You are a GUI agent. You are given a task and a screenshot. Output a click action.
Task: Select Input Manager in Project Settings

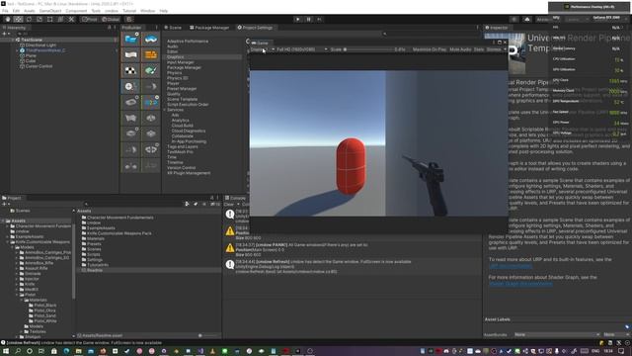[x=181, y=62]
